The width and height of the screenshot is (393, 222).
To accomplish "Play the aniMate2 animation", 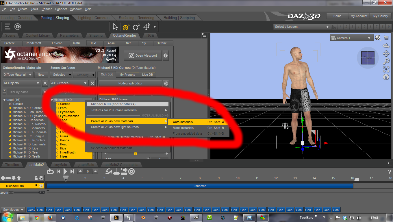I will tap(65, 171).
